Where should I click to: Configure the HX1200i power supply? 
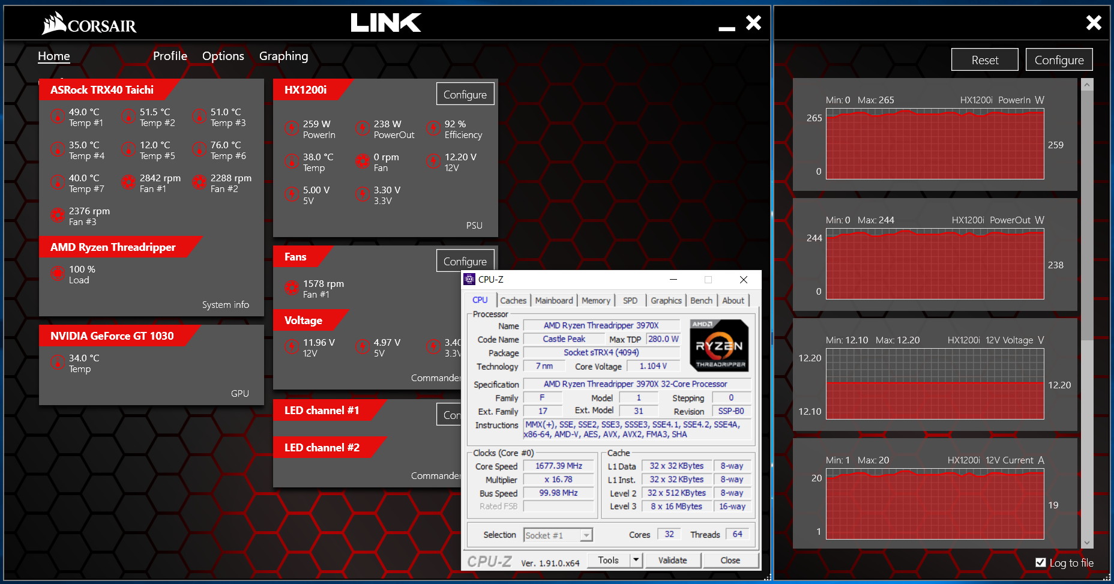point(465,94)
